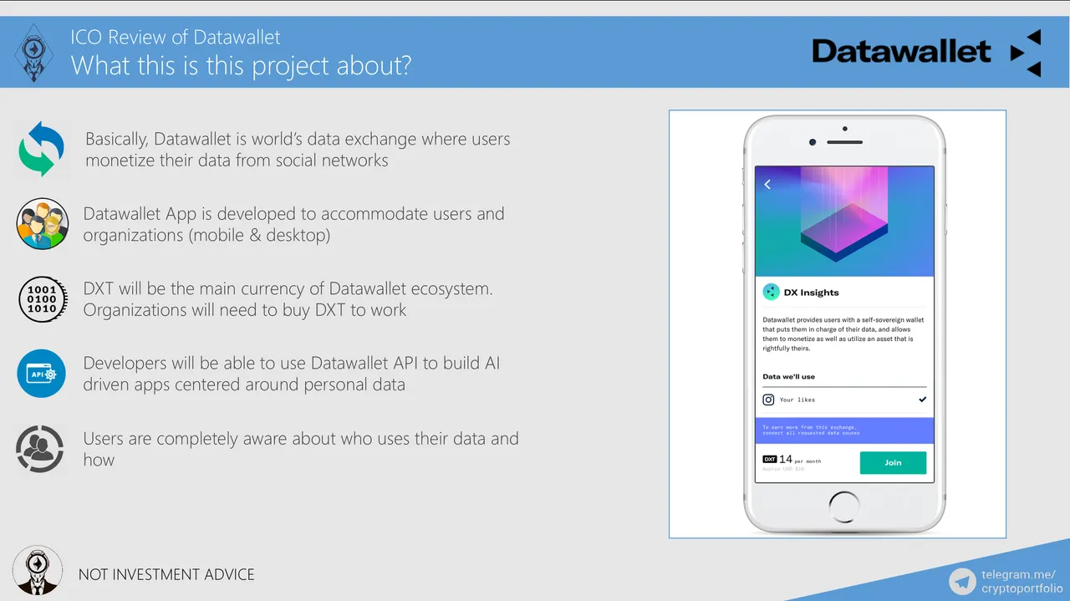Click text 'Datawallet App is developed to accommodate'
Image resolution: width=1070 pixels, height=601 pixels.
[x=293, y=224]
